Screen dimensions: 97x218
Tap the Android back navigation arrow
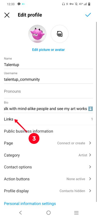click(21, 212)
